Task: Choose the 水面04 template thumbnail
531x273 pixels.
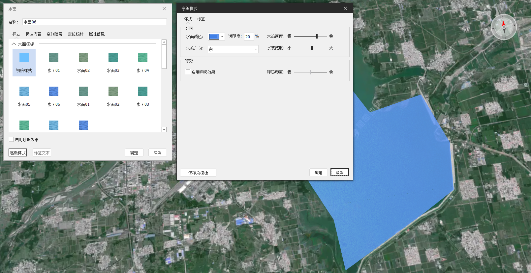Action: 142,58
